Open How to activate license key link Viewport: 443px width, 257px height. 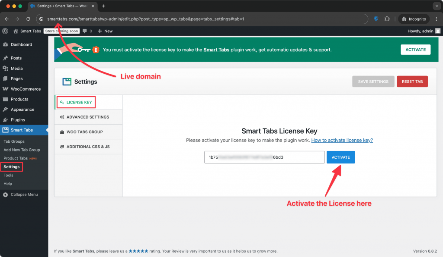point(342,140)
